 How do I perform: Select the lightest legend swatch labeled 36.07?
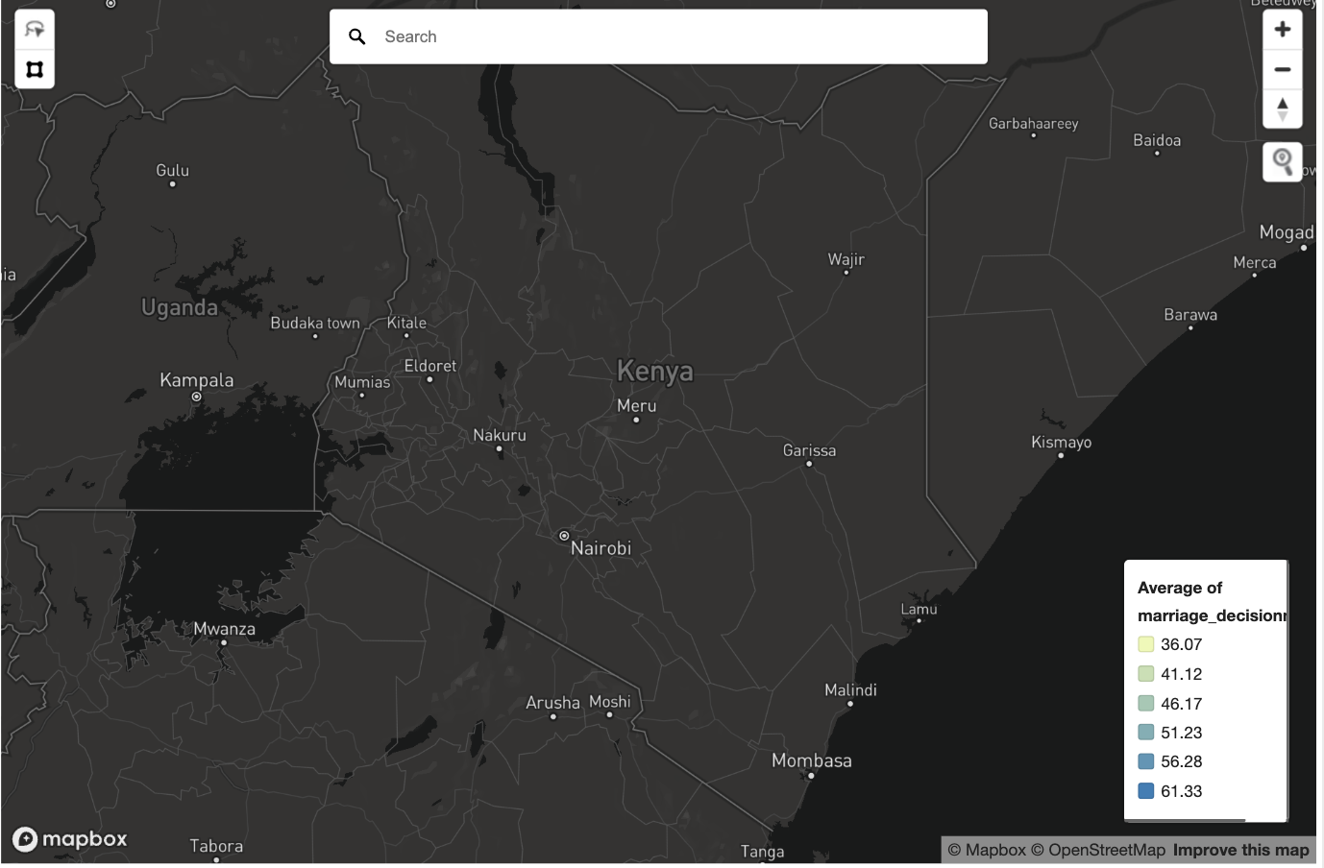pyautogui.click(x=1144, y=644)
